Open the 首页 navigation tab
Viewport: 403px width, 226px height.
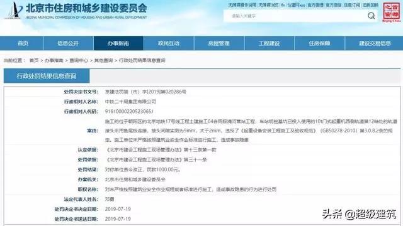click(x=22, y=43)
